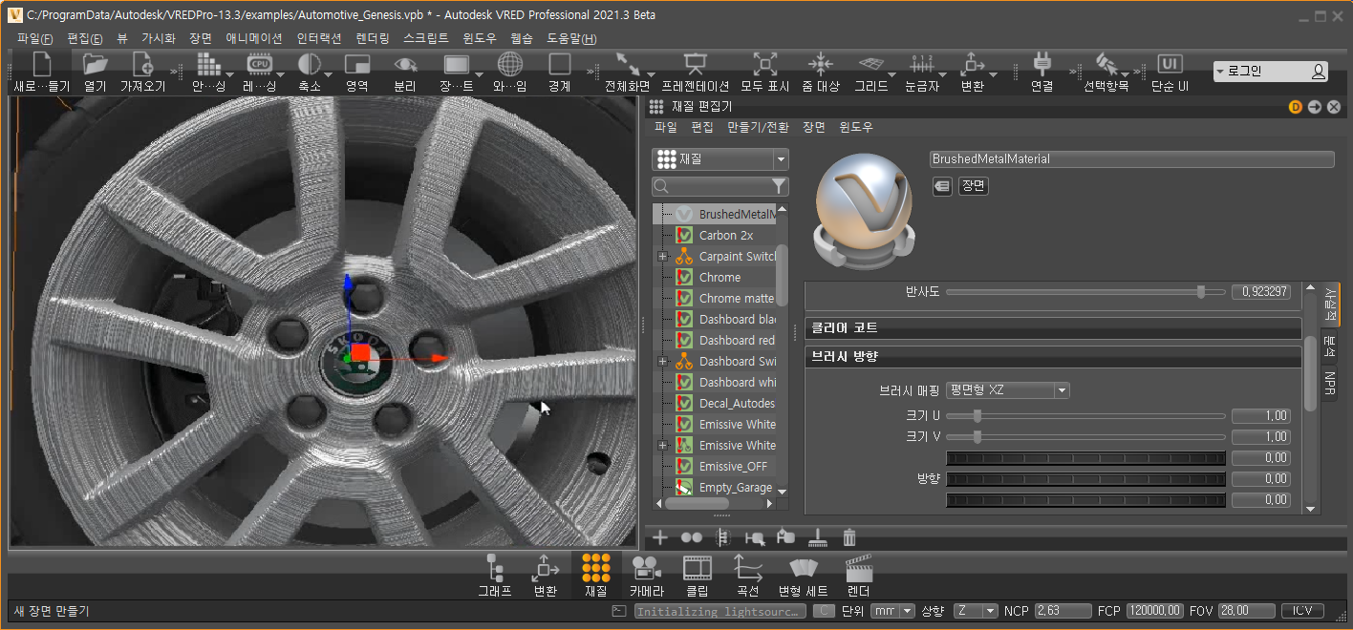This screenshot has width=1353, height=630.
Task: Open the 단위 mm units dropdown
Action: (x=892, y=611)
